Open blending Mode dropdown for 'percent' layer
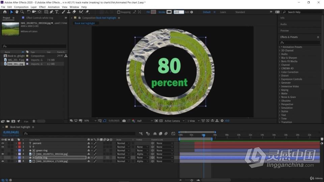Screen dimensions: 324x182 123,143
